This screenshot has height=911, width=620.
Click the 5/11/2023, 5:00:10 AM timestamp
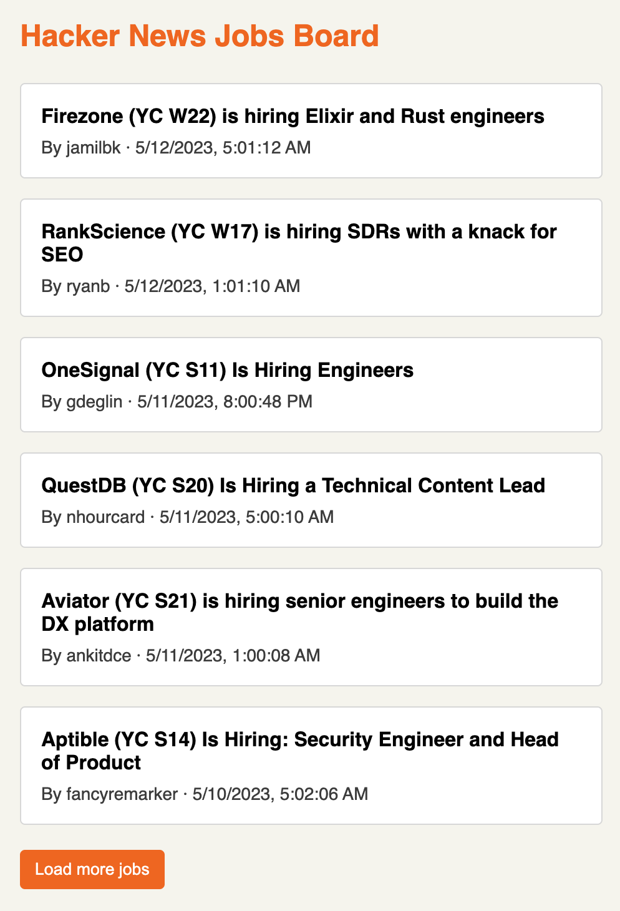pos(246,517)
